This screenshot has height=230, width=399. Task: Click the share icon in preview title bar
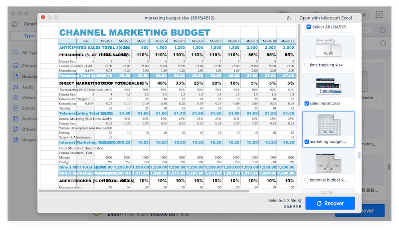pyautogui.click(x=289, y=18)
